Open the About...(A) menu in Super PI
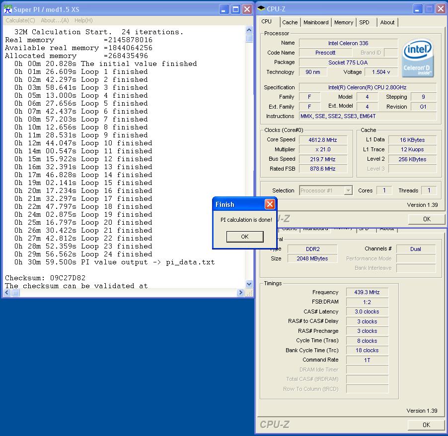The height and width of the screenshot is (436, 448). pyautogui.click(x=55, y=20)
